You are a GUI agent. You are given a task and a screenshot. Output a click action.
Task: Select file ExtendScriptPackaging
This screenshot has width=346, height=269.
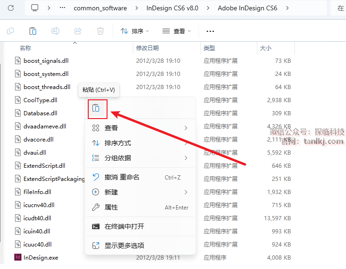(54, 179)
